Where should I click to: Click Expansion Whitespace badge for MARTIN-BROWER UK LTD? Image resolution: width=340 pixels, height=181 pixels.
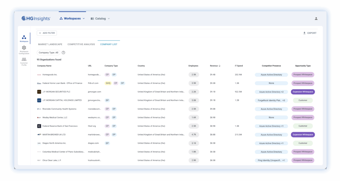tap(303, 135)
